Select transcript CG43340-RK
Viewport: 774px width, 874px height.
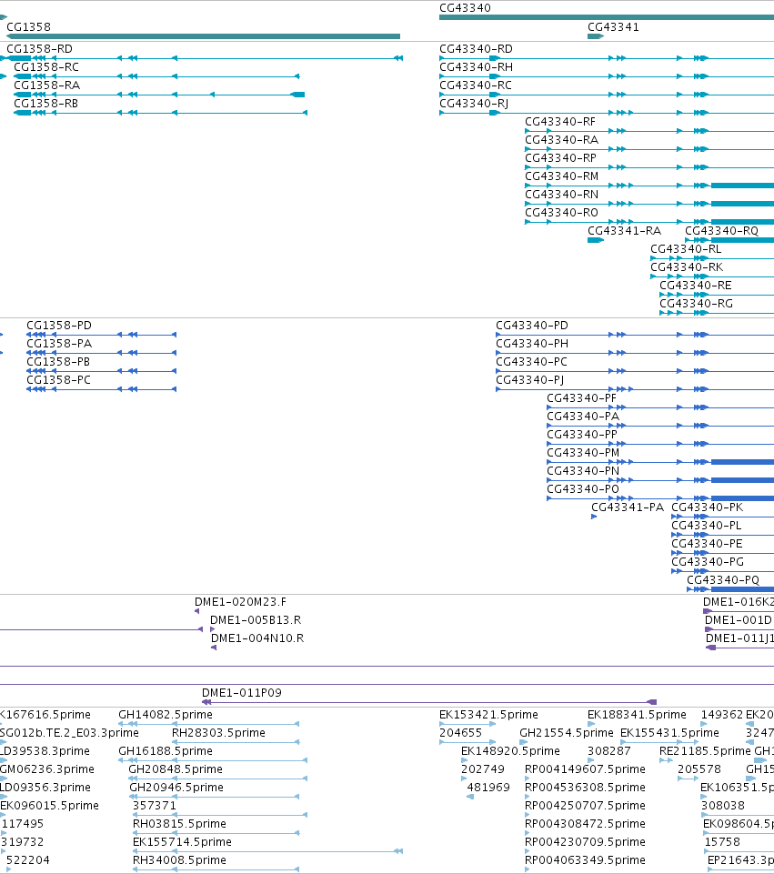tap(712, 276)
